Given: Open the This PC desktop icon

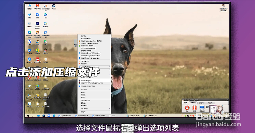Looking at the screenshot, I should [29, 7].
